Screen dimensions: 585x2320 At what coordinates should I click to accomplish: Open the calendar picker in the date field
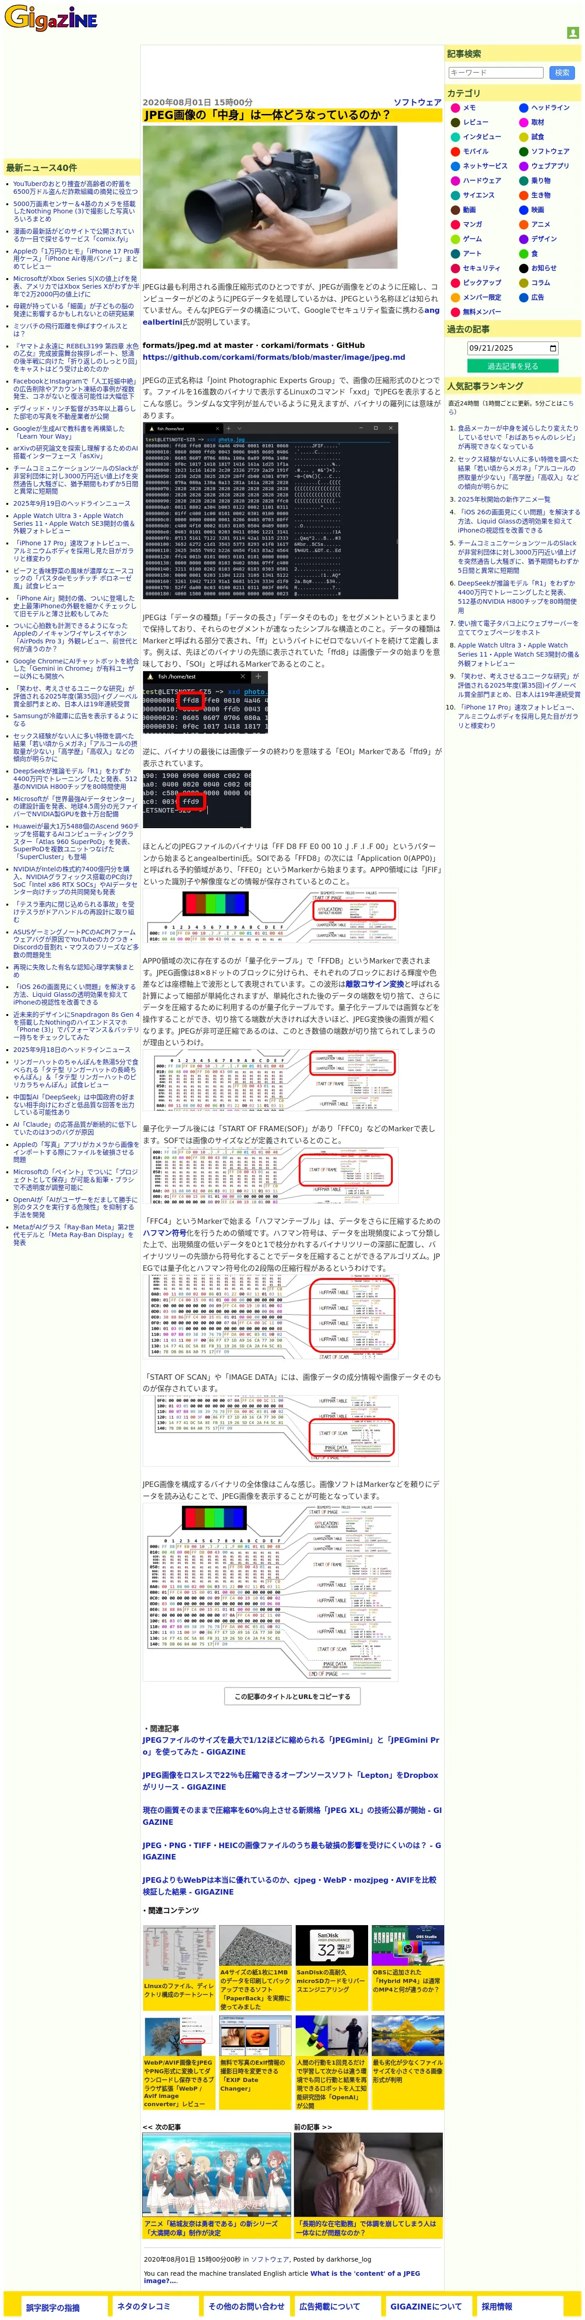553,347
